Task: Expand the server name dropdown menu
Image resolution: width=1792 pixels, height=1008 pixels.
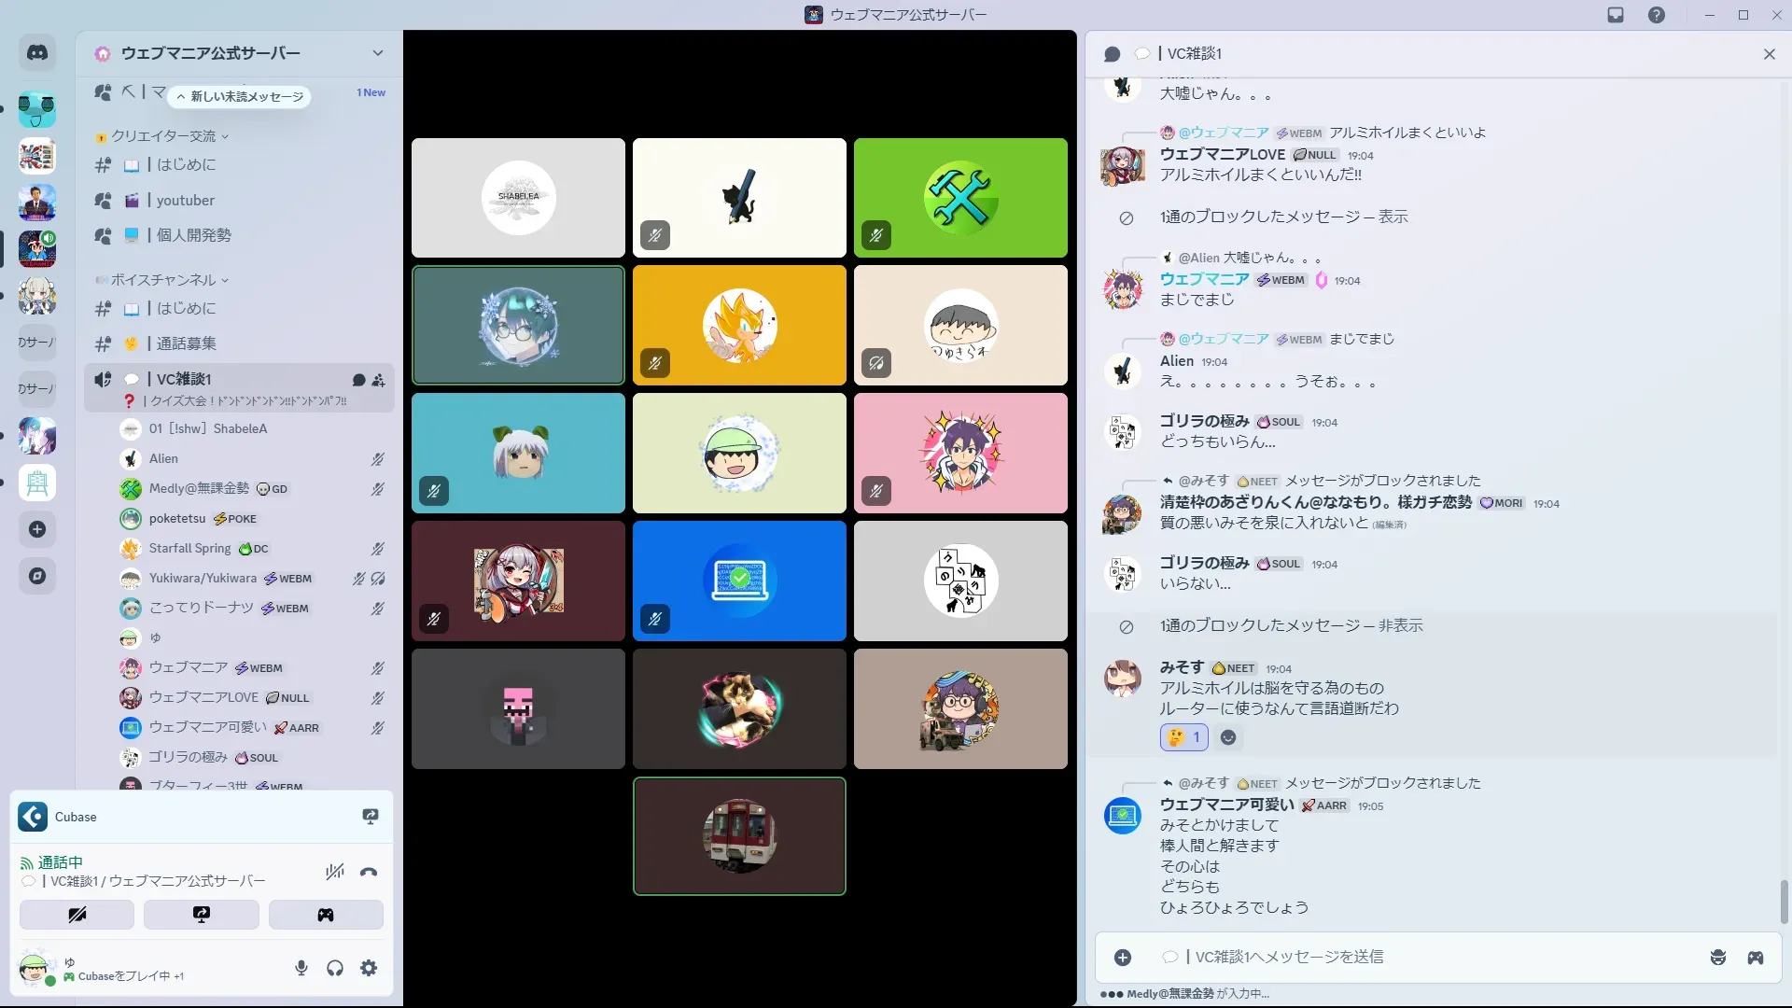Action: [377, 53]
